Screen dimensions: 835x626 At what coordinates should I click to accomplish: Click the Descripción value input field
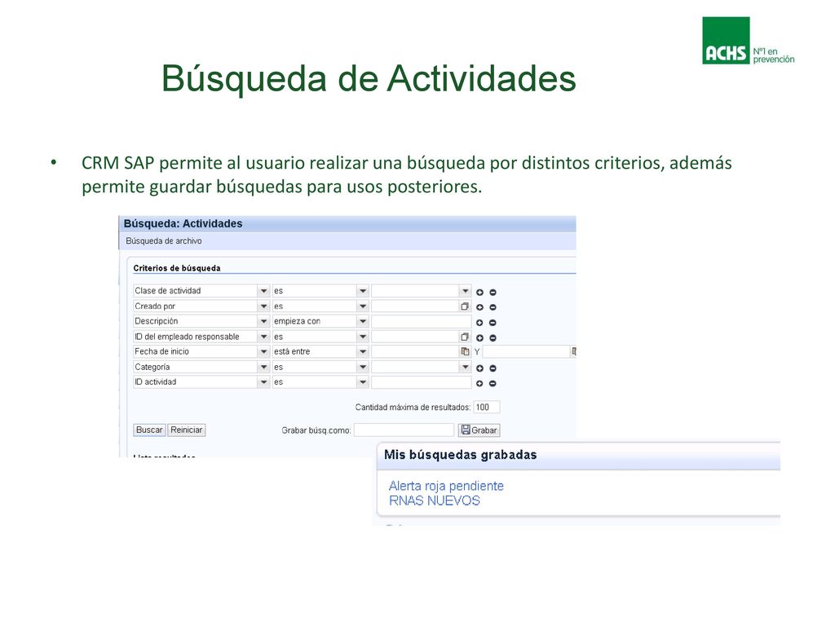422,321
